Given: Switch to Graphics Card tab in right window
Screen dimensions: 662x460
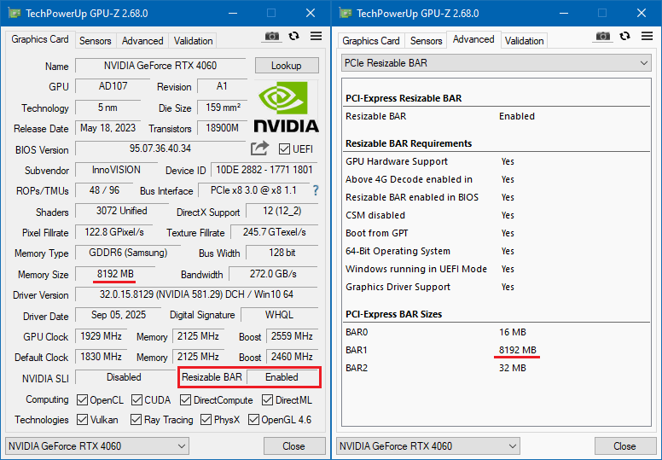Looking at the screenshot, I should click(371, 41).
